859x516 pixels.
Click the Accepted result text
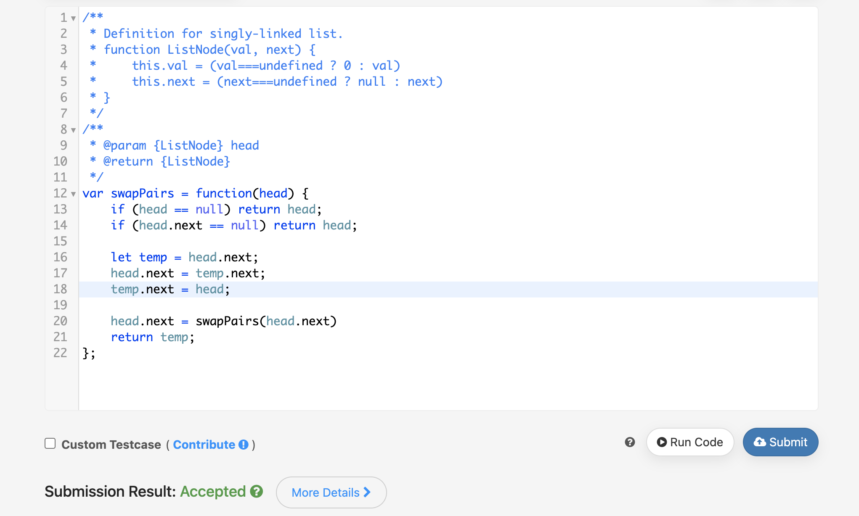pyautogui.click(x=212, y=491)
